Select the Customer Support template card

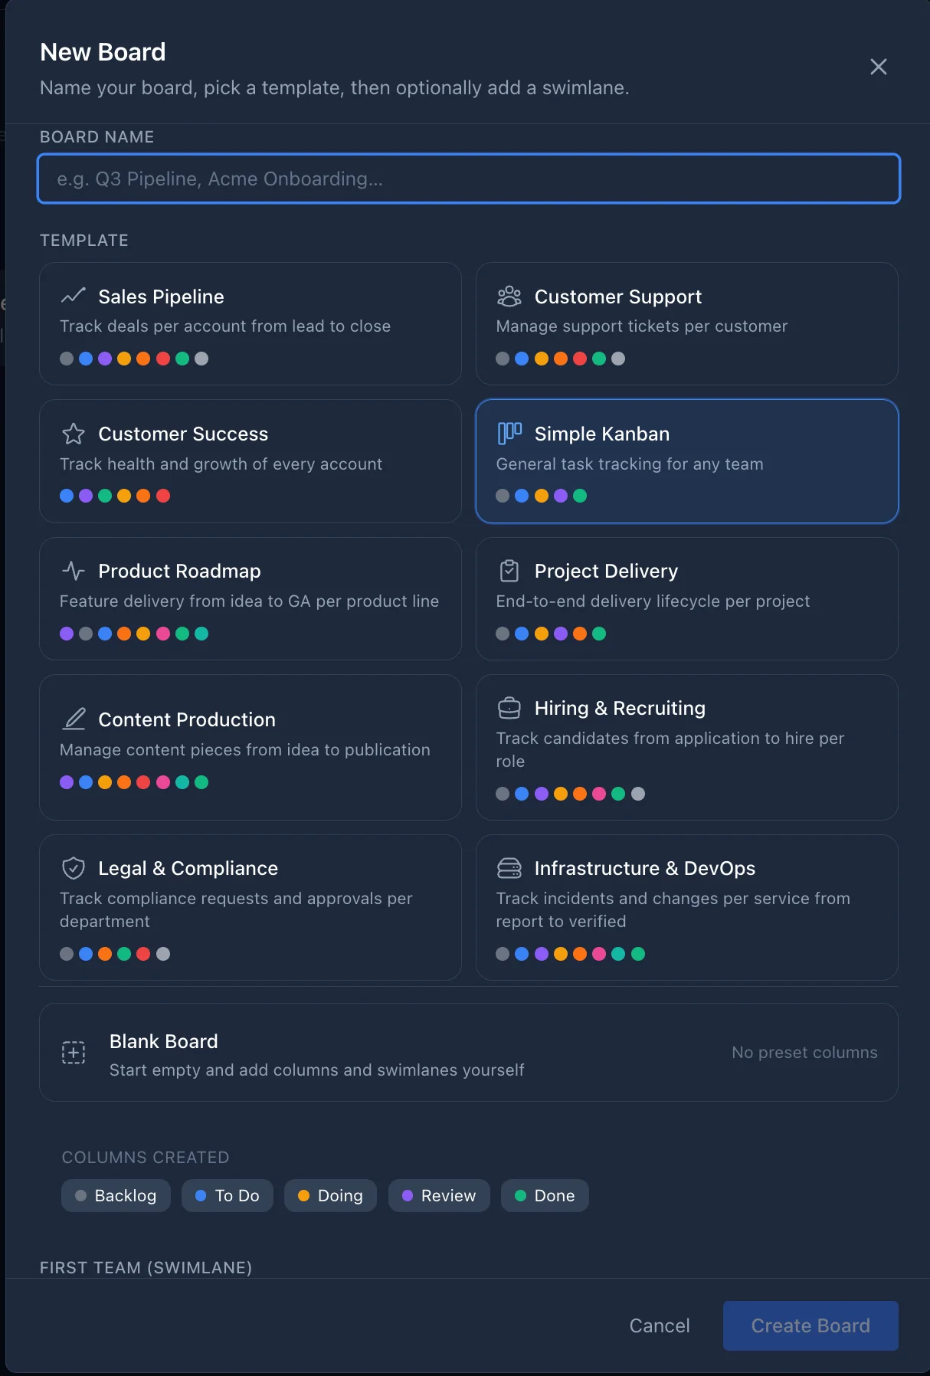click(686, 323)
